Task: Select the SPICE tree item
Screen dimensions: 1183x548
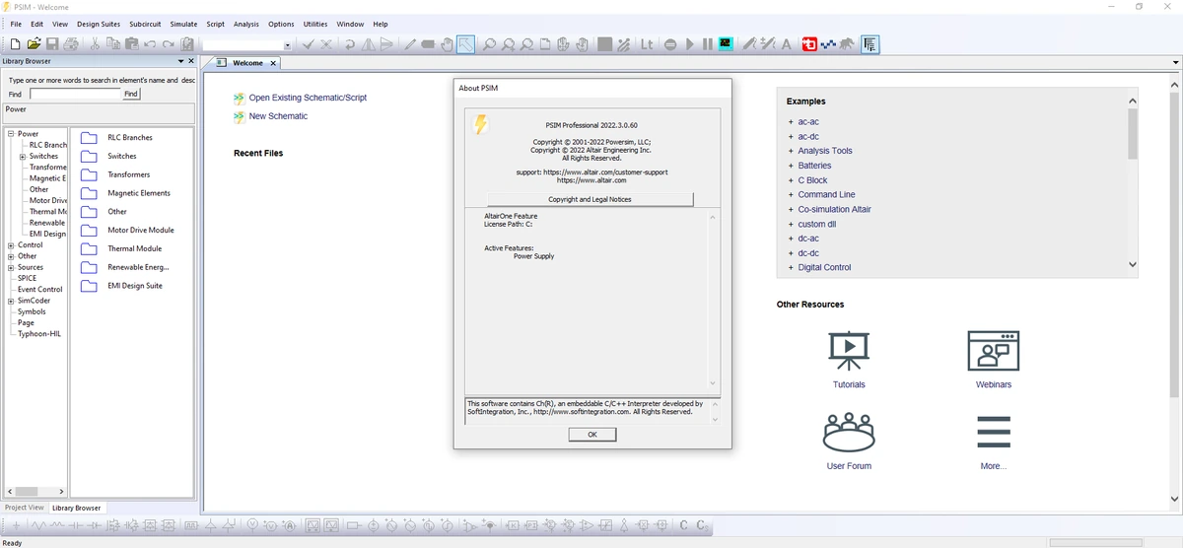Action: [28, 278]
